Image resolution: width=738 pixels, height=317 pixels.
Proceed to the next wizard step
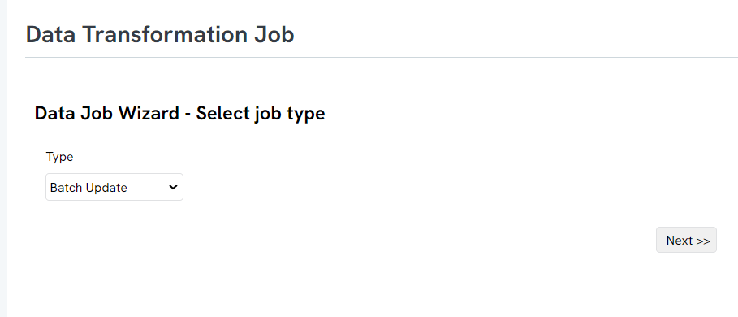686,240
